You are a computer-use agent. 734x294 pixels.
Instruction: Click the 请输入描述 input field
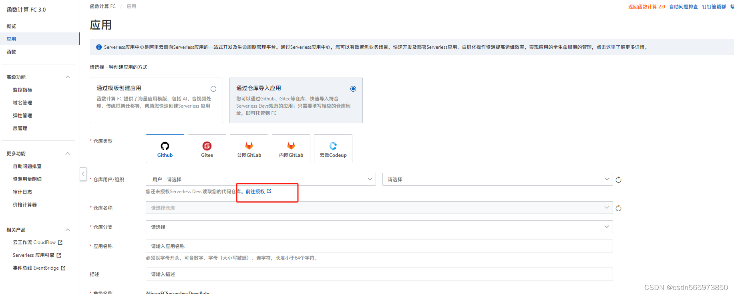click(379, 274)
